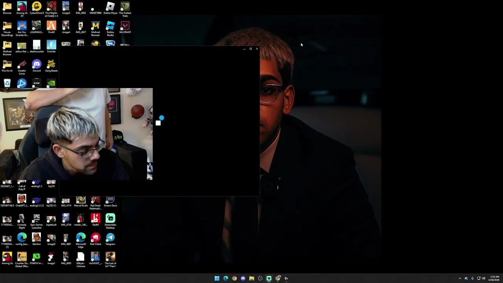The width and height of the screenshot is (503, 283).
Task: Launch Epic Games Launcher shortcut
Action: tap(37, 221)
